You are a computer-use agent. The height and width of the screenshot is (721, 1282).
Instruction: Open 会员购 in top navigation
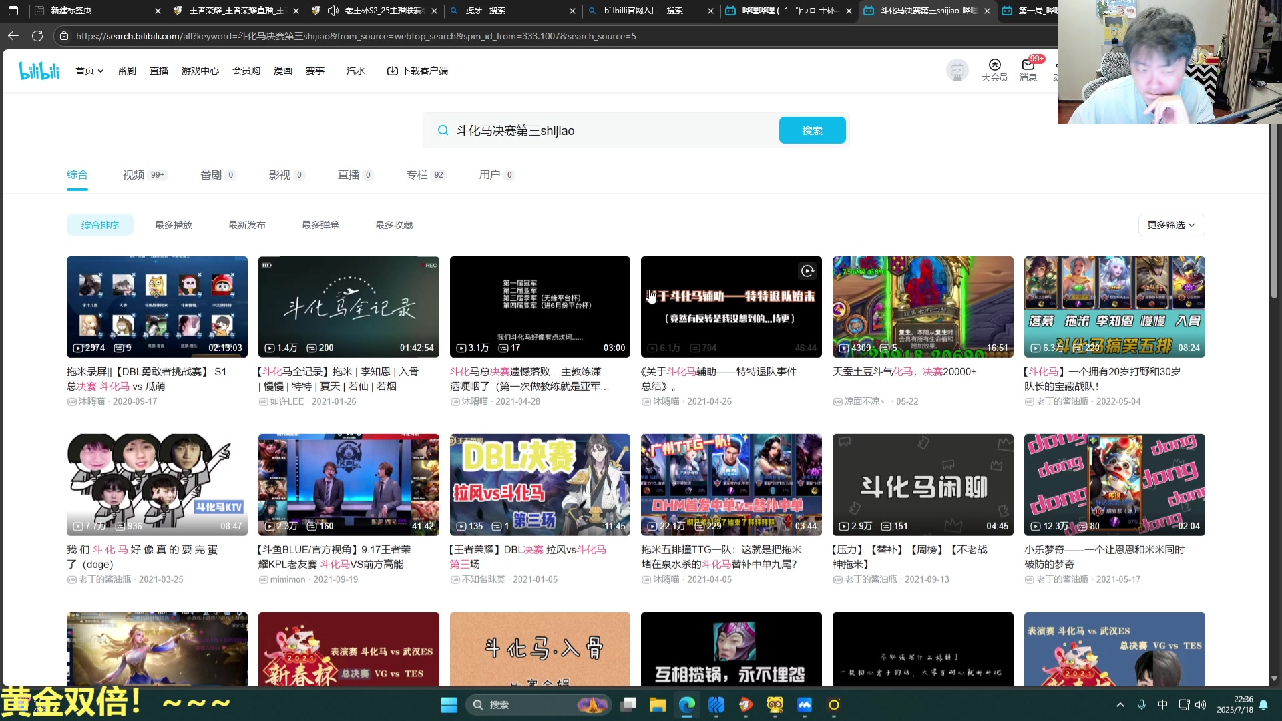click(246, 71)
